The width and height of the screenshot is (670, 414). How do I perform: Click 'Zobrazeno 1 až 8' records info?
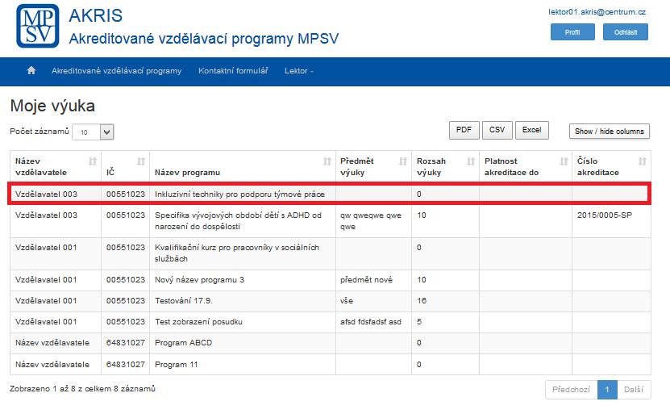point(82,389)
